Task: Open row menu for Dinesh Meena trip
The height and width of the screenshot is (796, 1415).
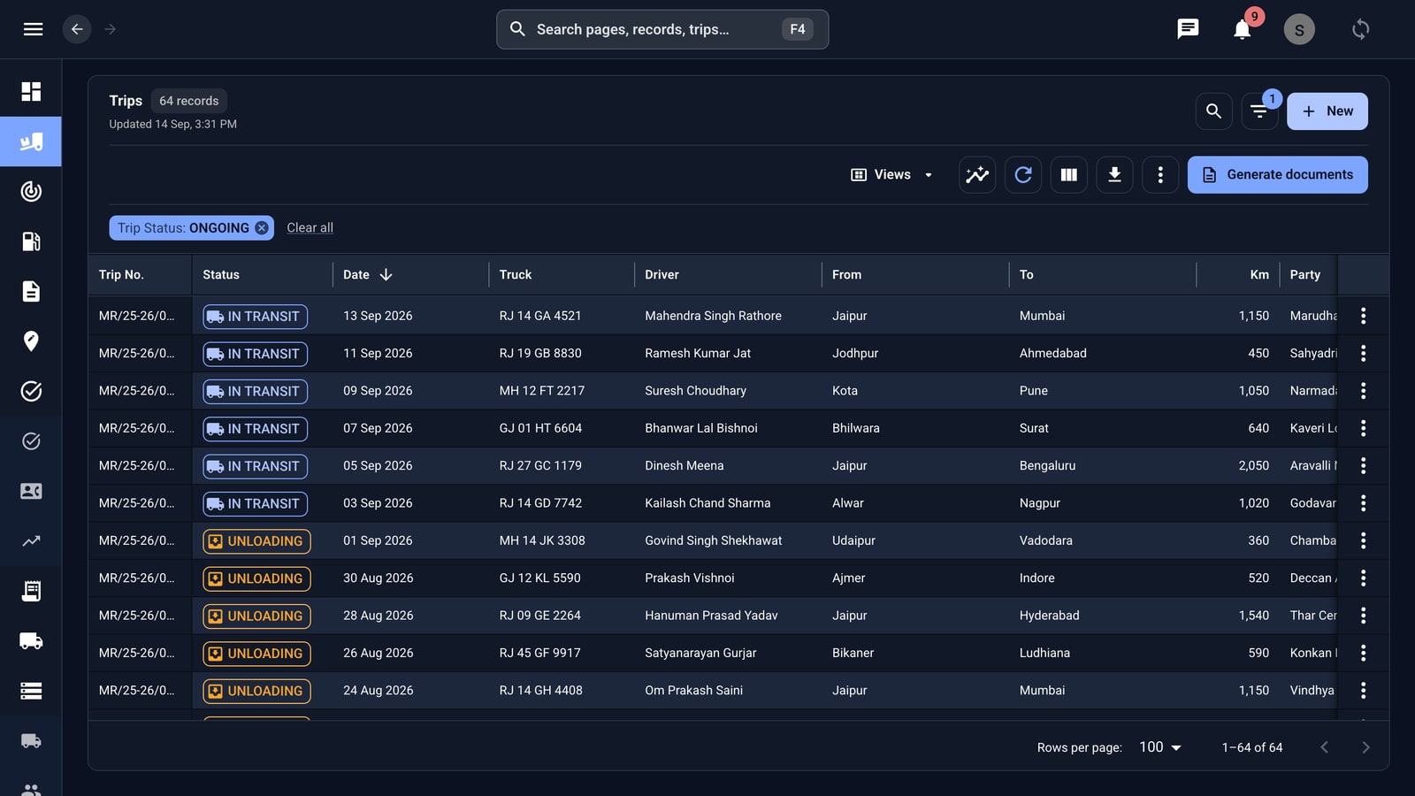Action: point(1363,465)
